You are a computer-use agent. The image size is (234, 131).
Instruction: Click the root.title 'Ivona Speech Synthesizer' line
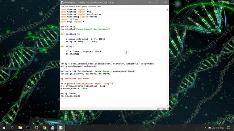point(85,29)
